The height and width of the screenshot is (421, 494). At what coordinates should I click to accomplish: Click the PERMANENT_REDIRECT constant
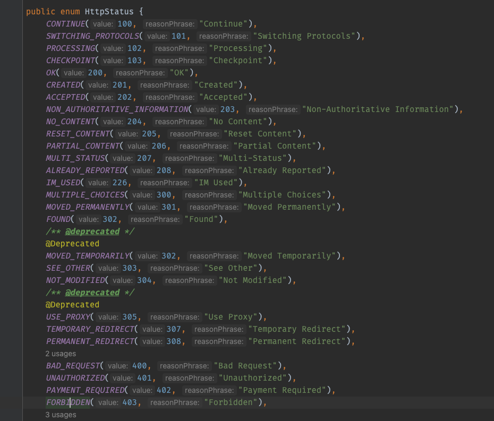90,341
